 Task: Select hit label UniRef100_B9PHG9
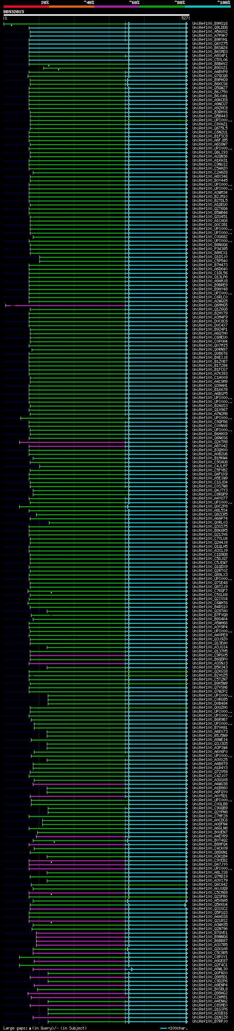tap(210, 80)
